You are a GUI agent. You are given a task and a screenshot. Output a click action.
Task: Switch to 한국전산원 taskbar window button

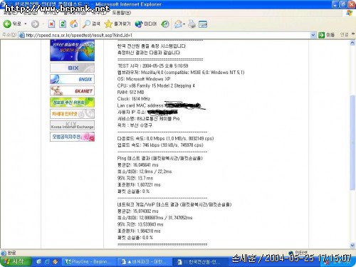point(199,262)
